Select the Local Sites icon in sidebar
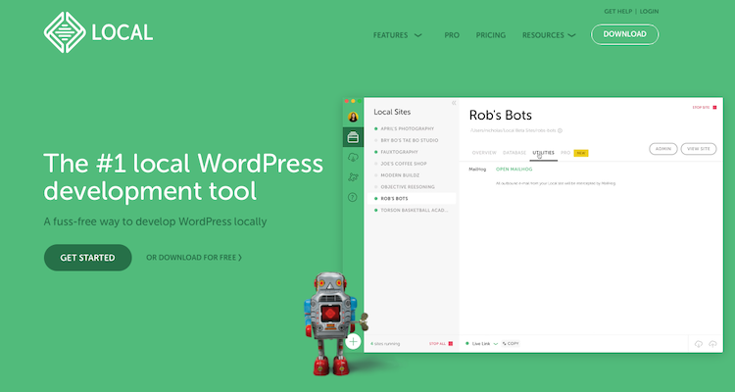The height and width of the screenshot is (392, 735). [x=353, y=137]
